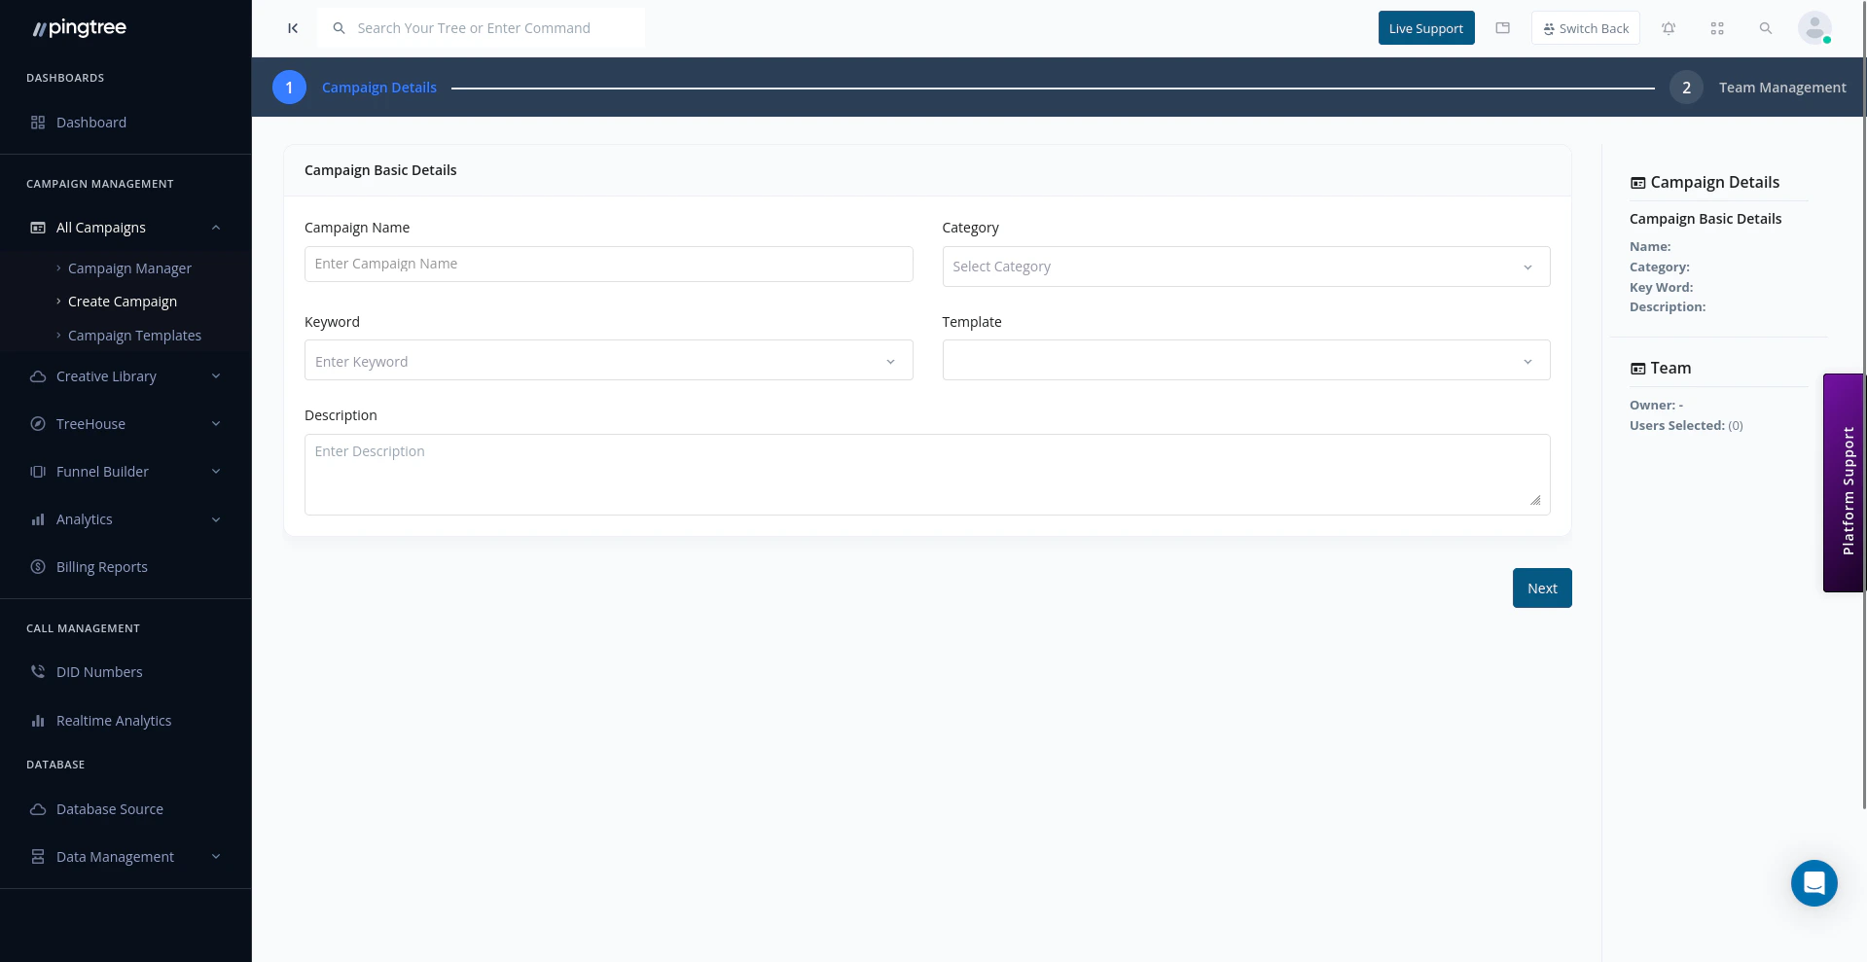Click the Analytics bar chart icon
This screenshot has width=1867, height=962.
(38, 519)
